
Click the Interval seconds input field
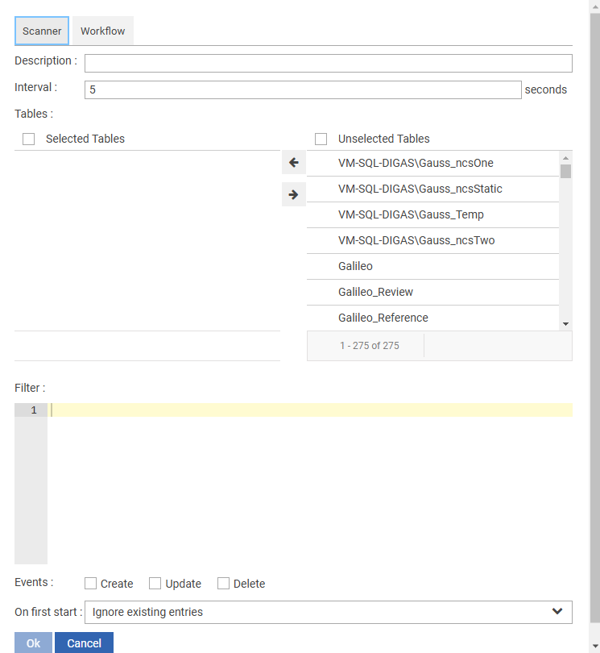[x=302, y=89]
